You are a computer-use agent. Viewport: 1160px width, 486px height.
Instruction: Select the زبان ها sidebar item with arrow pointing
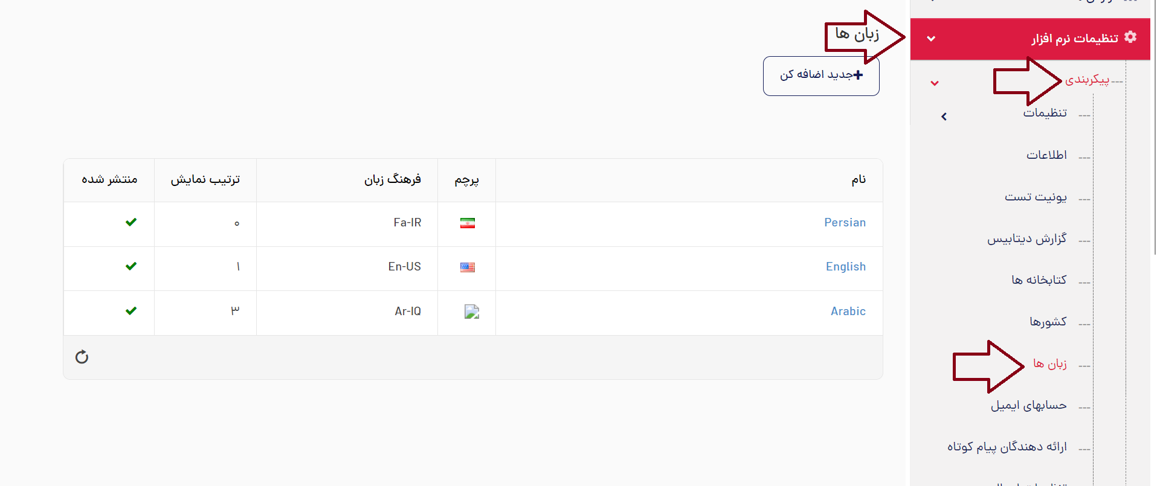[x=1051, y=364]
